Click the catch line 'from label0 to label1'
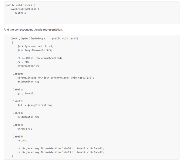182x164 pixels. coord(61,149)
